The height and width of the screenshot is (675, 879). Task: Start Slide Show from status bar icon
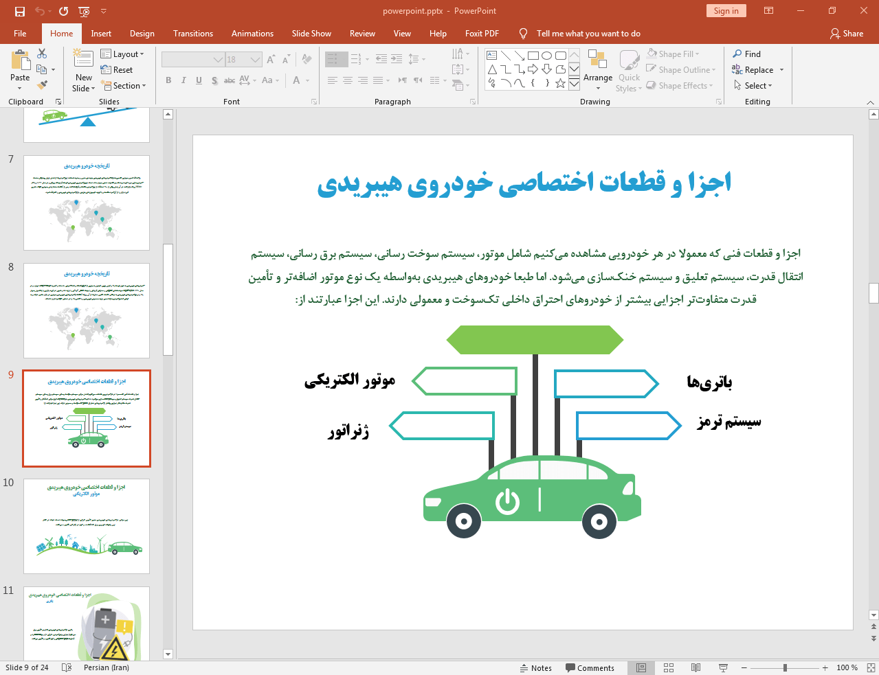point(723,667)
